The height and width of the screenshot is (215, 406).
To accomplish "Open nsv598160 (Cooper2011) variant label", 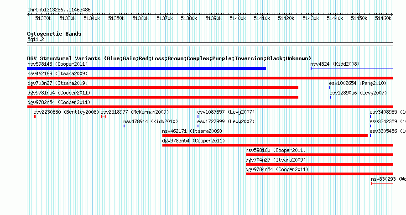I will pyautogui.click(x=276, y=150).
